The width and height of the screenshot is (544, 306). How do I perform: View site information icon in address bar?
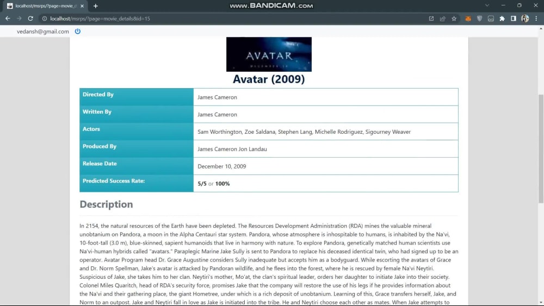(45, 18)
